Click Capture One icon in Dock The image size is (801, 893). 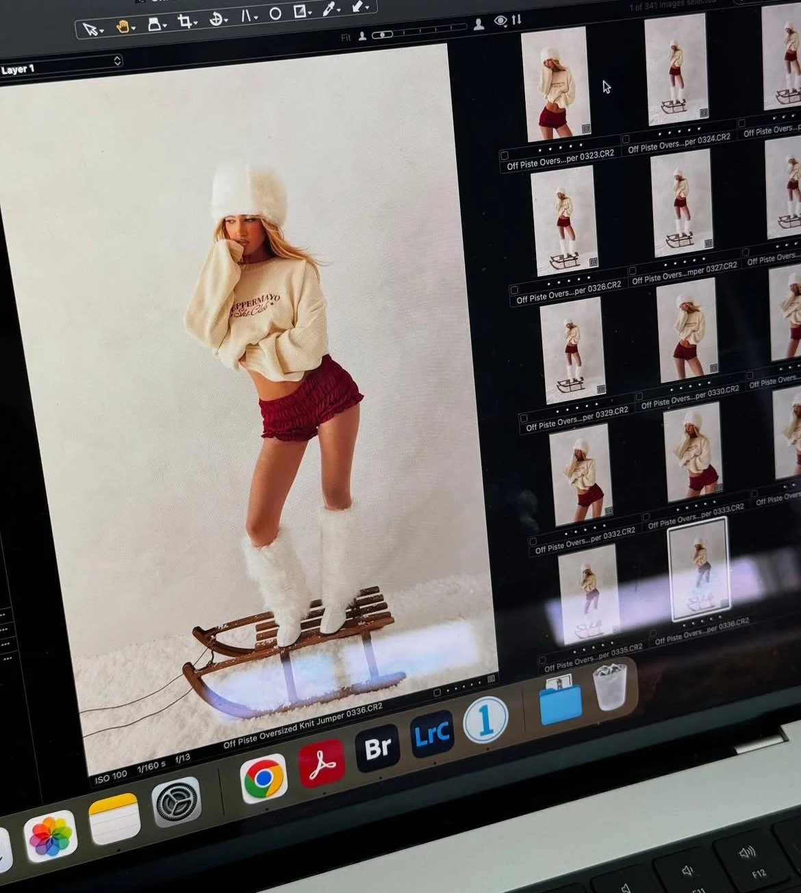point(485,720)
